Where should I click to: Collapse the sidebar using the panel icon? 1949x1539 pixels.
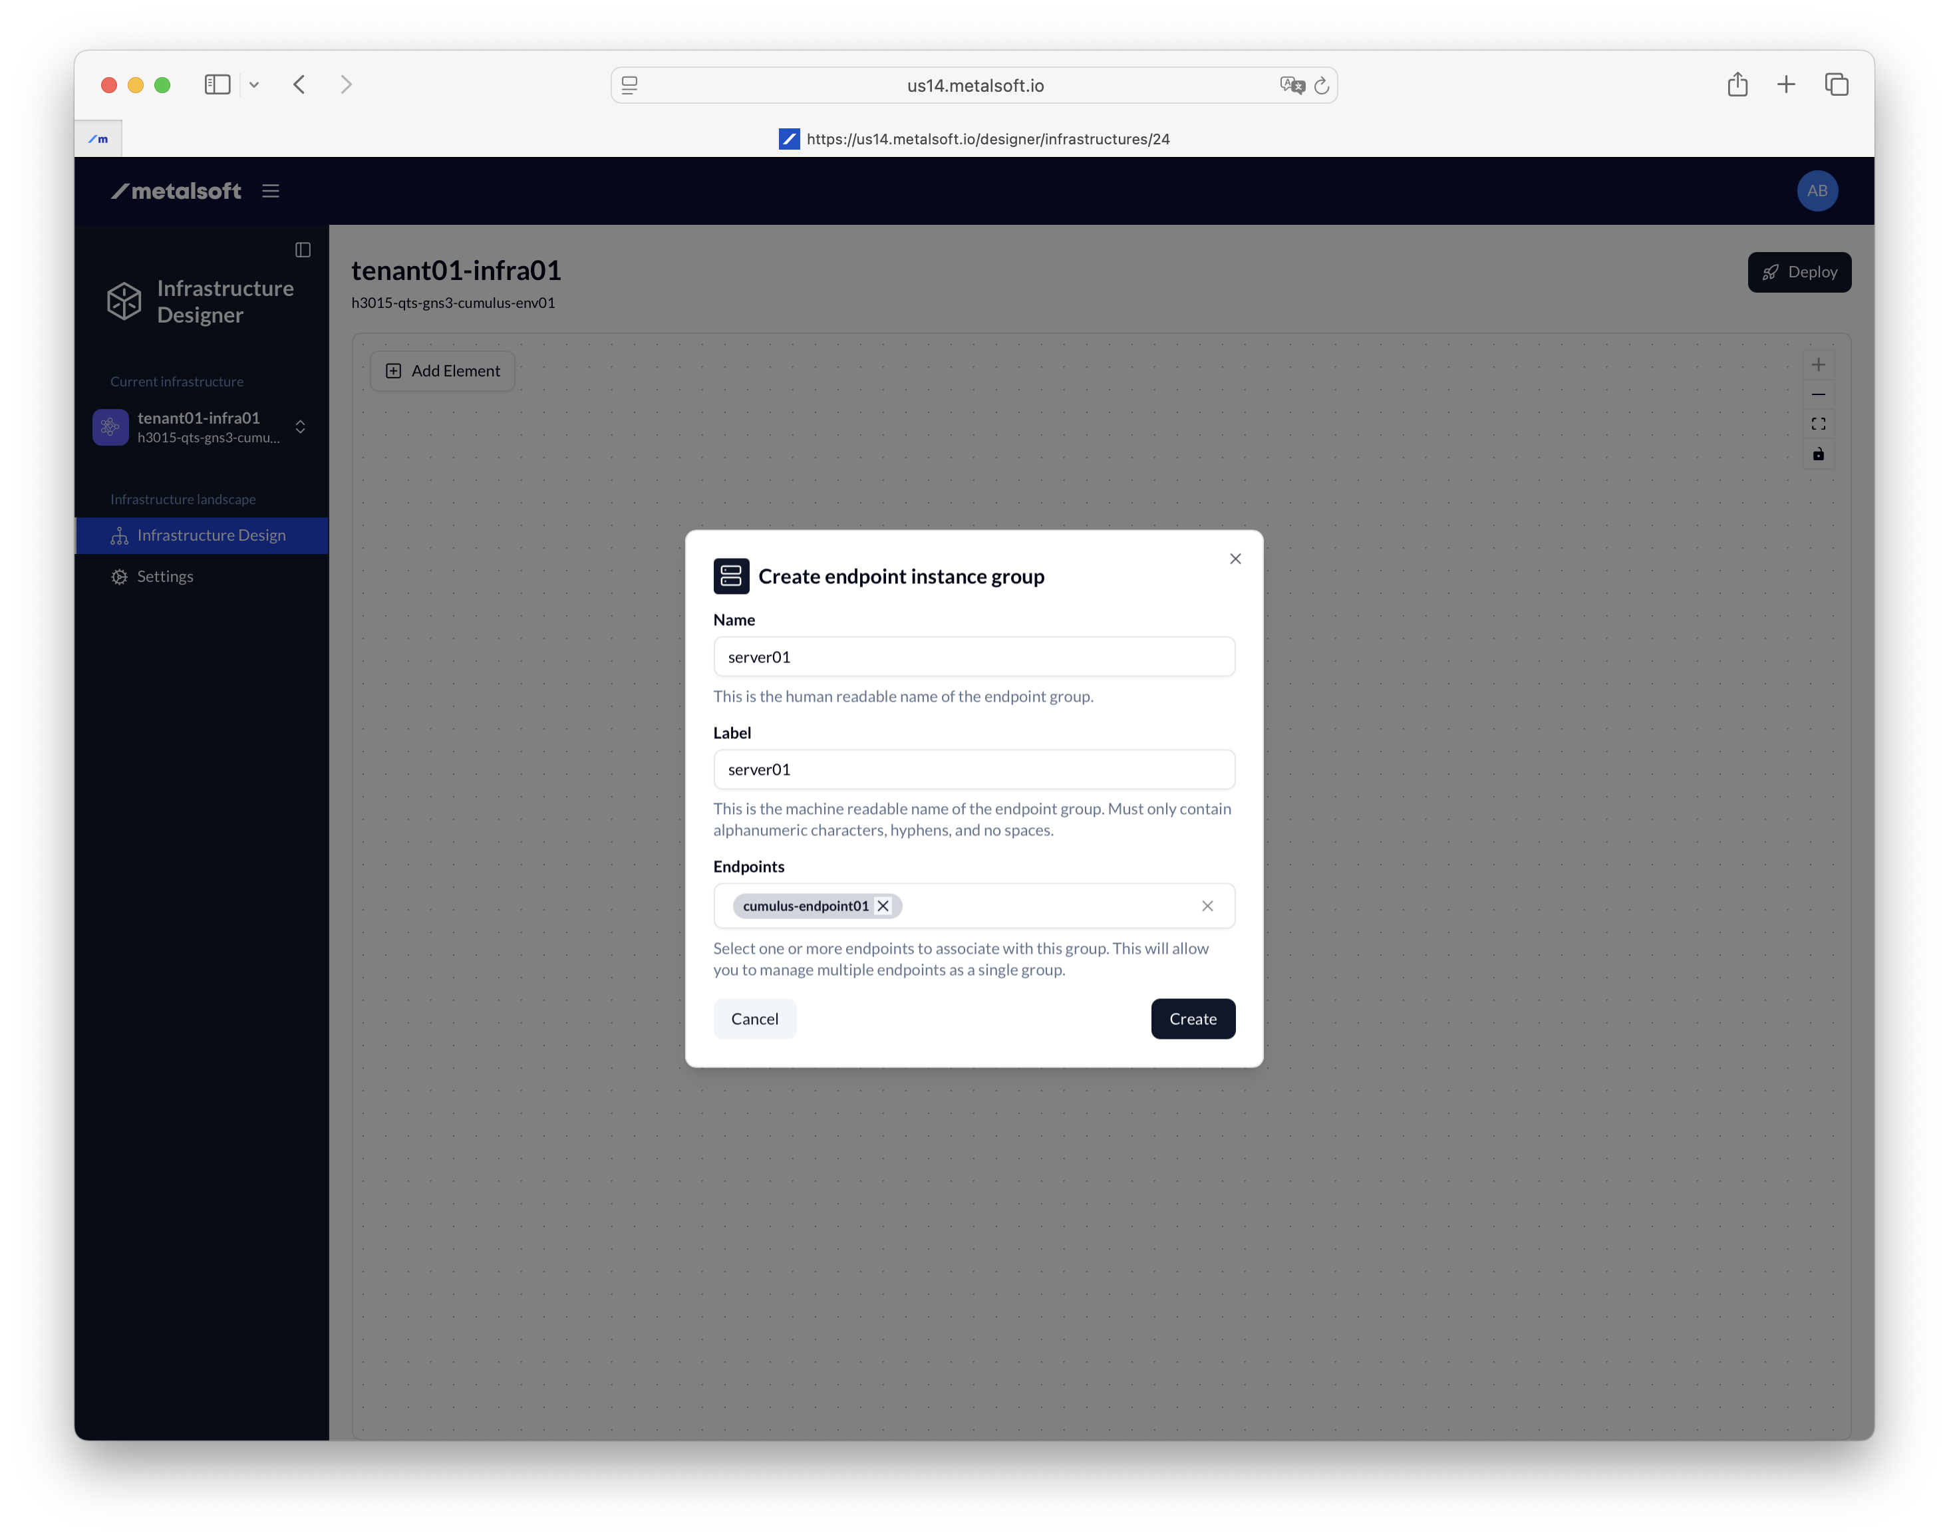(303, 249)
